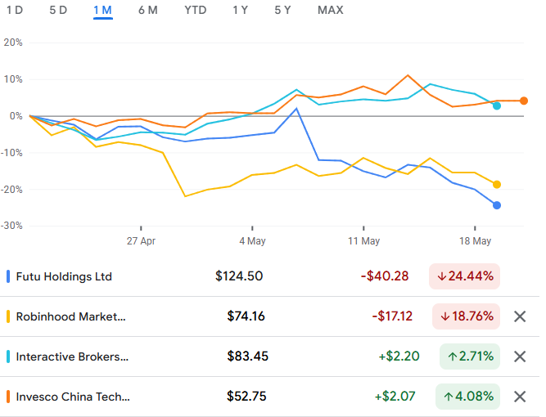
Task: Show MAX time range chart
Action: (x=331, y=10)
